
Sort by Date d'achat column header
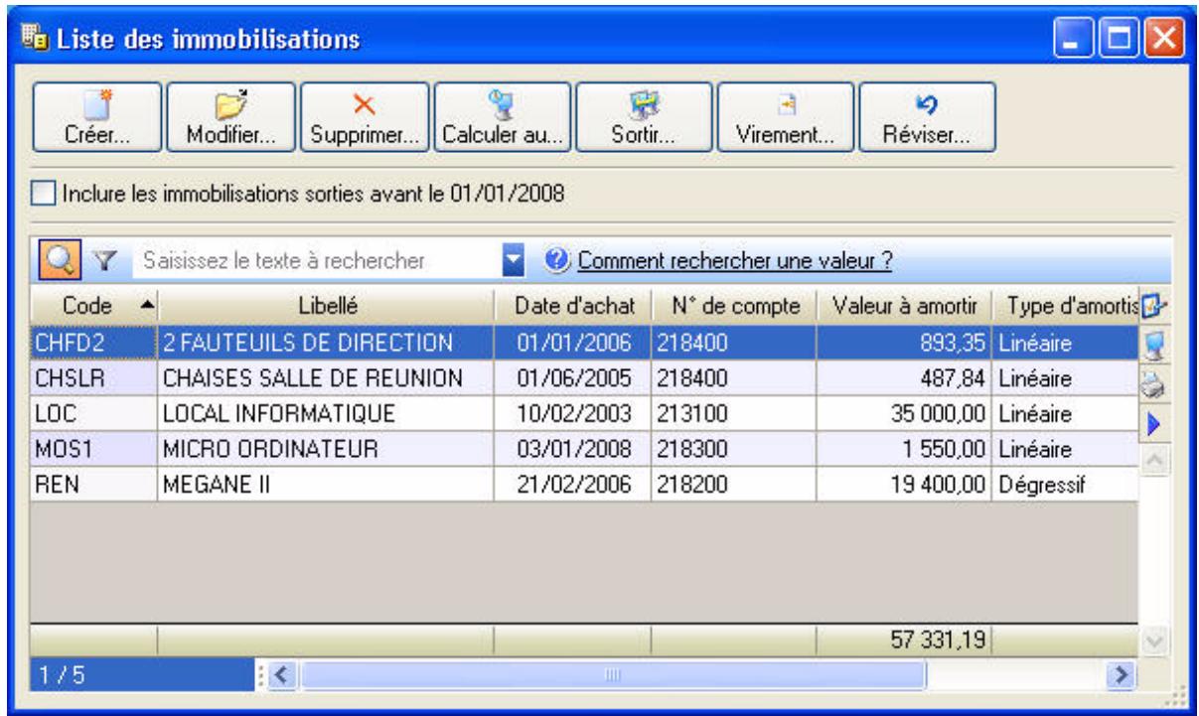click(x=572, y=305)
